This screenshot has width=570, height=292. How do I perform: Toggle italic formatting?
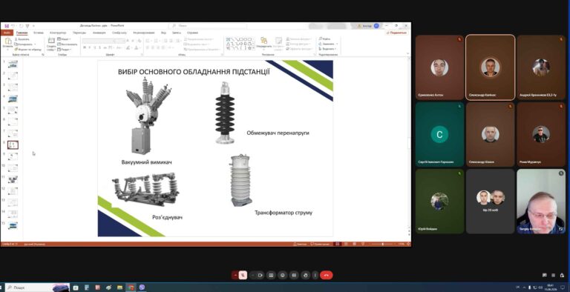coord(90,48)
